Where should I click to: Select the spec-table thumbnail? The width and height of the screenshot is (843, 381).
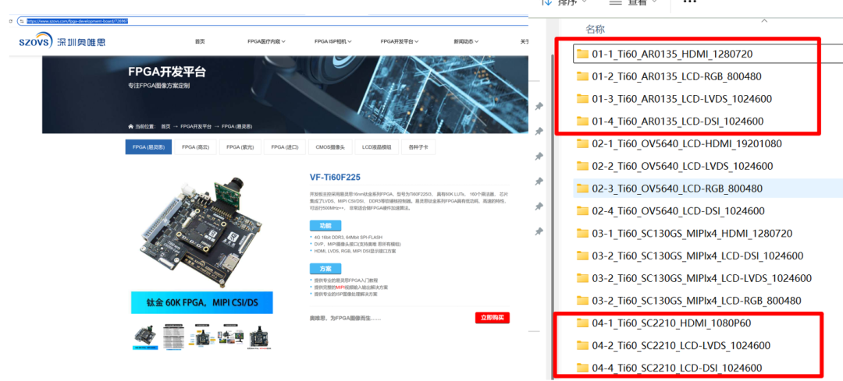point(173,337)
